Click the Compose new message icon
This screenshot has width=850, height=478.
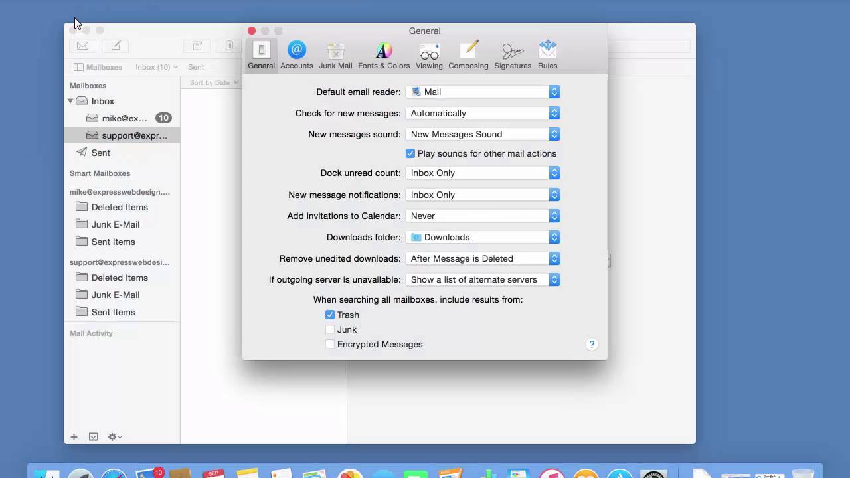coord(116,46)
